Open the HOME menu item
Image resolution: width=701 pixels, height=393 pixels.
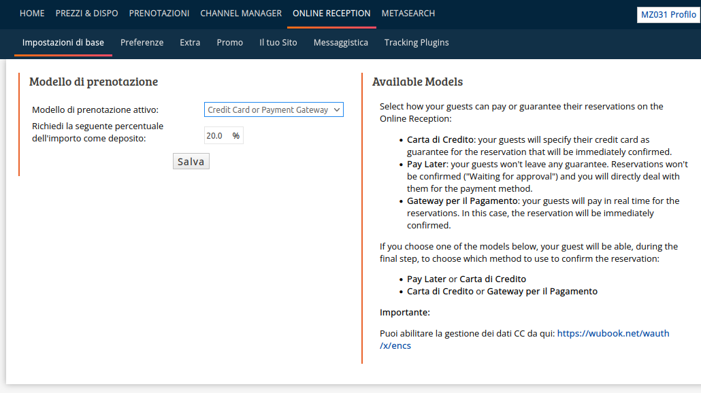[x=32, y=14]
